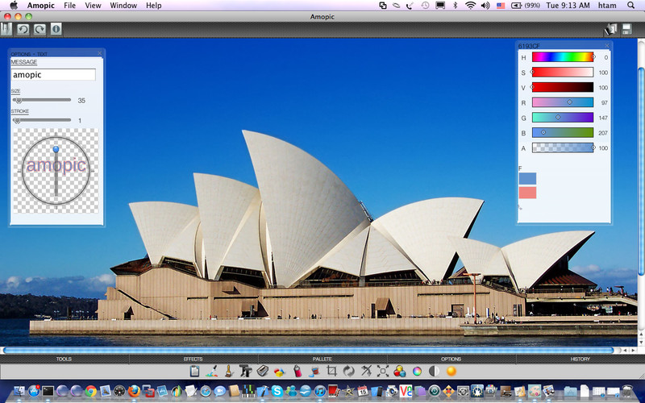This screenshot has width=645, height=403.
Task: Click the save floppy disk icon
Action: click(x=626, y=29)
